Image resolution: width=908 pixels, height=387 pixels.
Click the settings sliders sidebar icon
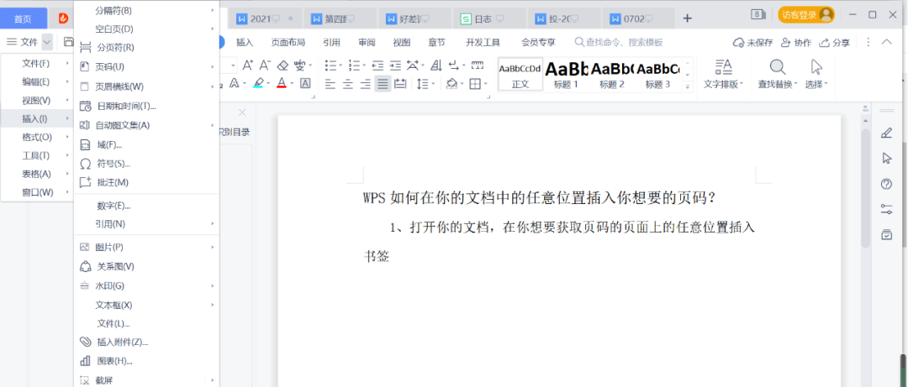pos(886,209)
